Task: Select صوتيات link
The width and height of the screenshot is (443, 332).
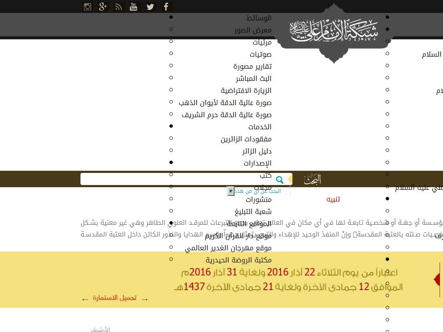Action: click(260, 54)
